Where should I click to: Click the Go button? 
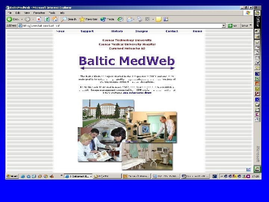click(232, 26)
